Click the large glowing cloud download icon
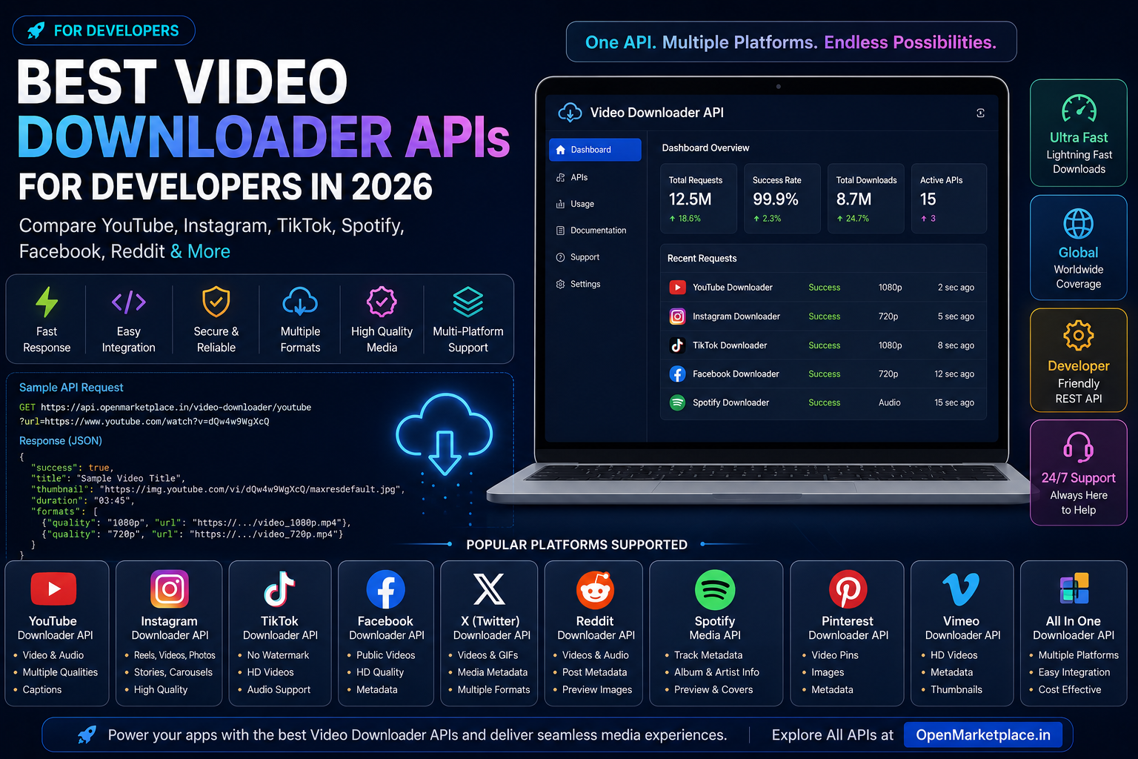Viewport: 1138px width, 759px height. [x=445, y=434]
